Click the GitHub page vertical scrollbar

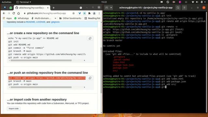coord(101,70)
